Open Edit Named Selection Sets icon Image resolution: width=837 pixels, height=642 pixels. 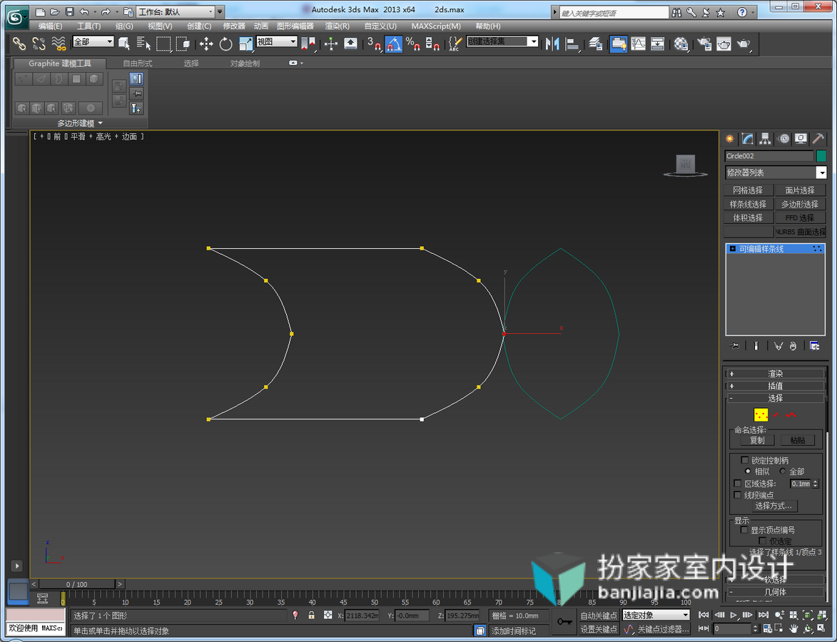click(x=455, y=44)
